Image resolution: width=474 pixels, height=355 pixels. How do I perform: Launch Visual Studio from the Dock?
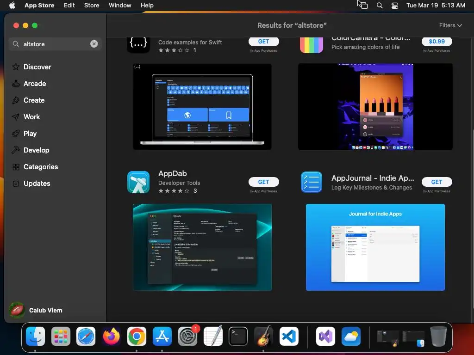click(325, 336)
